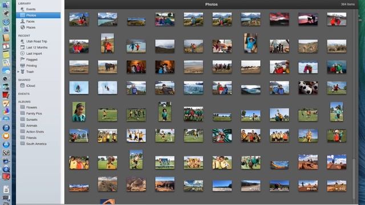Open the Action Shots album
The width and height of the screenshot is (365, 205).
pos(35,132)
